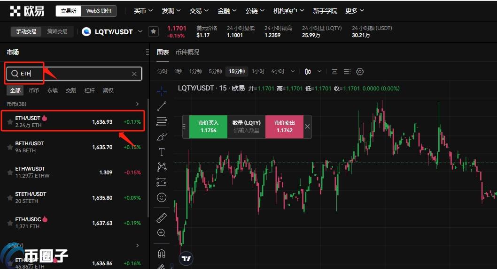Filter market list by 全部
The height and width of the screenshot is (269, 497).
pyautogui.click(x=15, y=90)
